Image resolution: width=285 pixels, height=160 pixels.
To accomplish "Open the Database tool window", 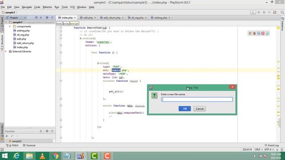I will point(282,24).
